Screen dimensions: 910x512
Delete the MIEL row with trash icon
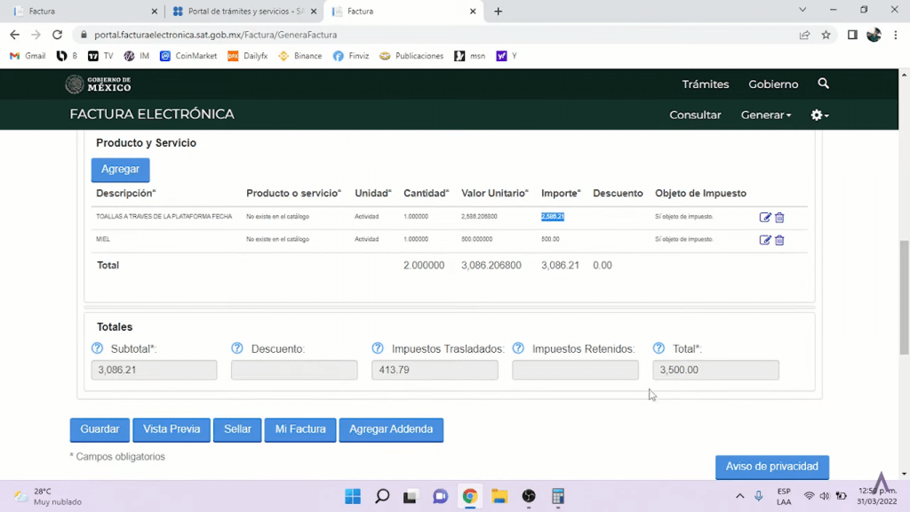tap(779, 240)
